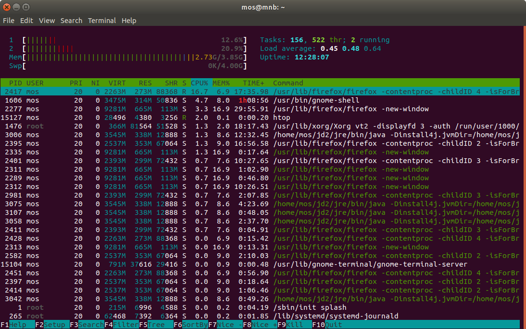Select the systemd-journald process PID 265

[x=260, y=316]
